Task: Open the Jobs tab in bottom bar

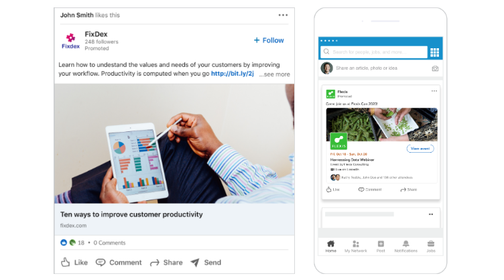Action: coord(430,246)
